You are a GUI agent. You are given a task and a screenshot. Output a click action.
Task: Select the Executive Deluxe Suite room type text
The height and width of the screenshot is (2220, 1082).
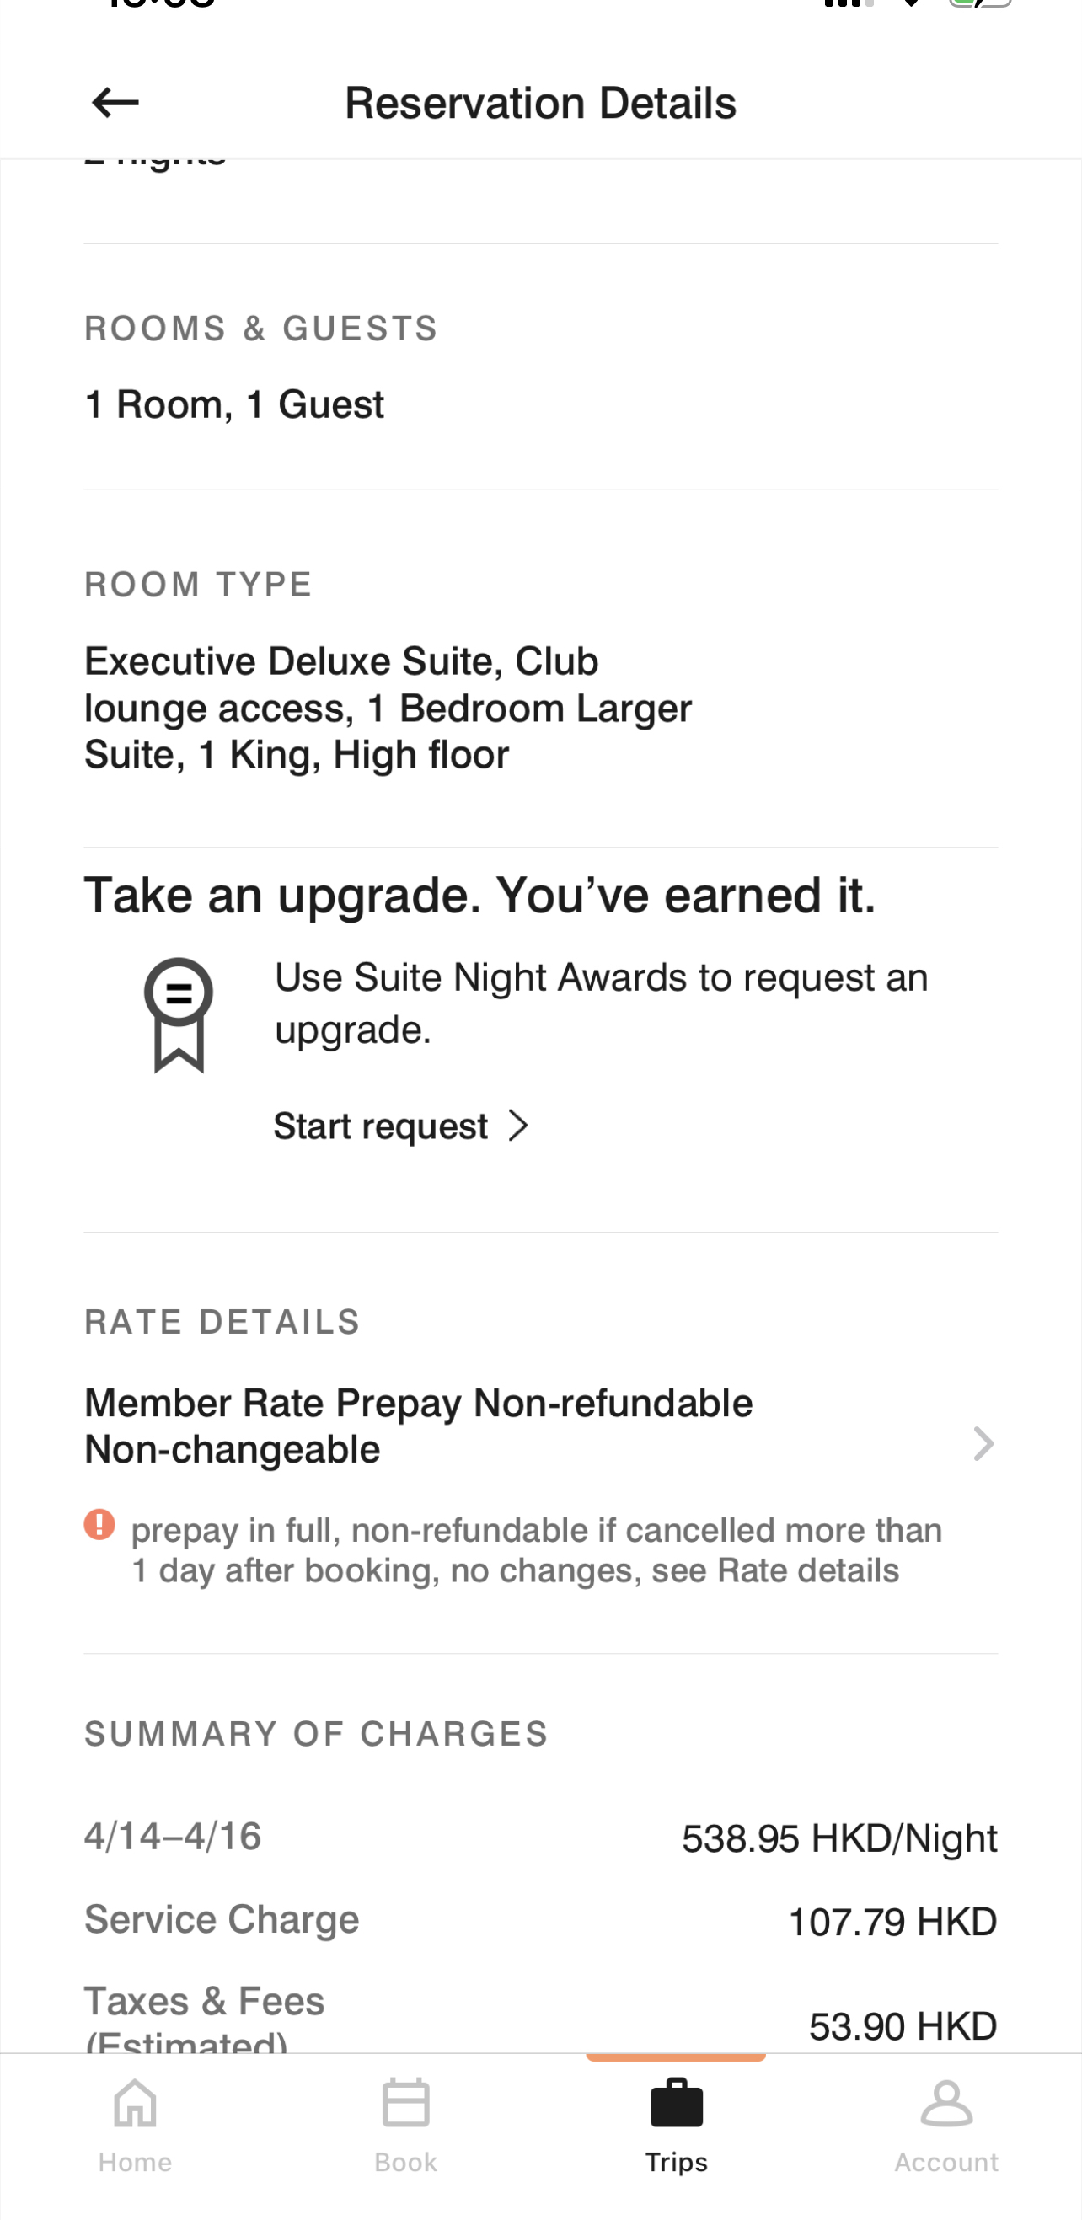388,708
